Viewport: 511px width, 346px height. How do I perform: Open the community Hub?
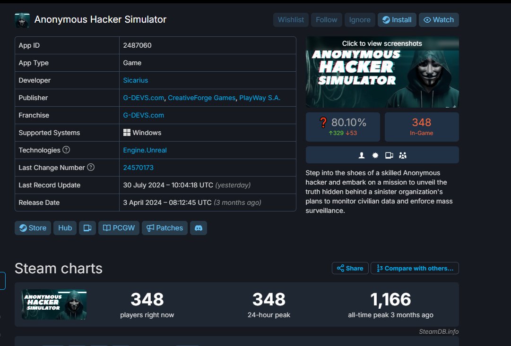click(x=65, y=228)
